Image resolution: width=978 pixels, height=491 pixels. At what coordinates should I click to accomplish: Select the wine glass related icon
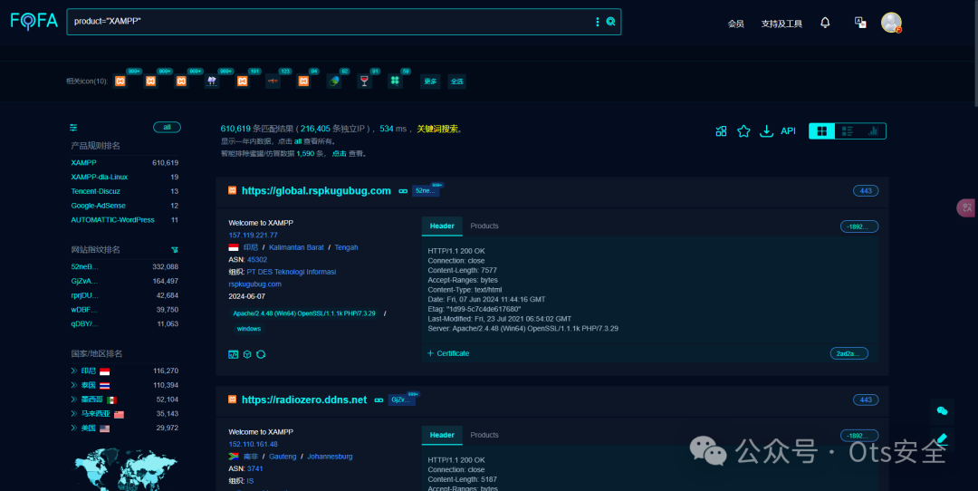364,82
